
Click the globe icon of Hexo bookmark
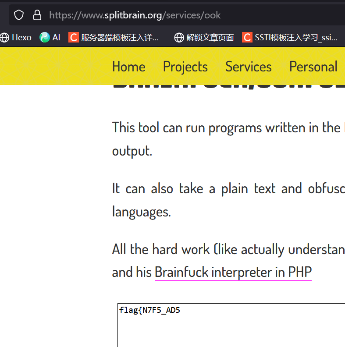pos(5,38)
